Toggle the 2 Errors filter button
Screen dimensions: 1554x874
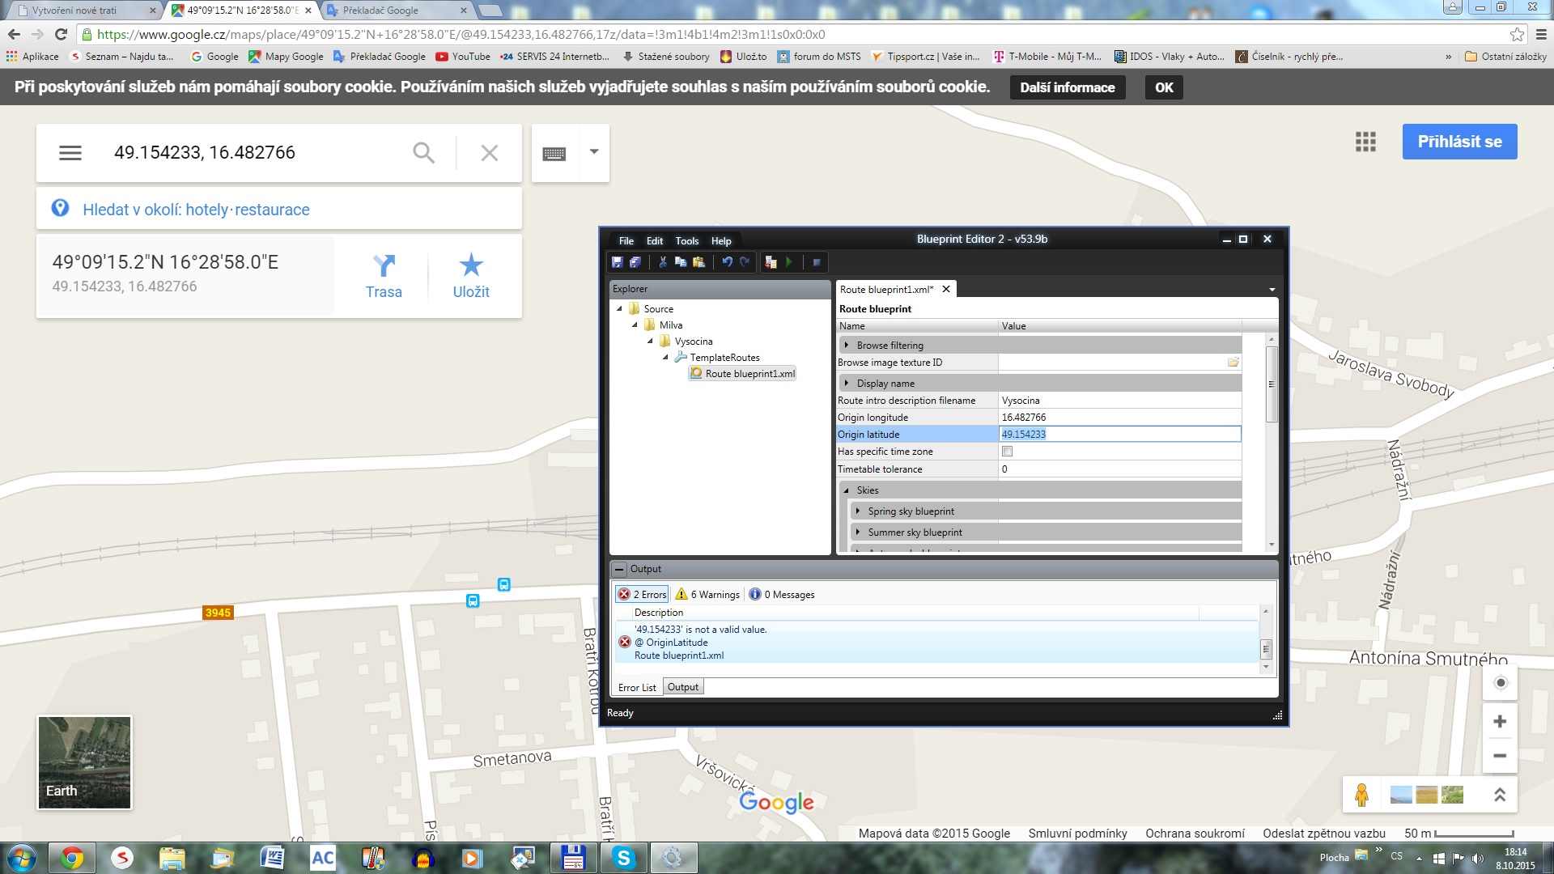[x=642, y=594]
